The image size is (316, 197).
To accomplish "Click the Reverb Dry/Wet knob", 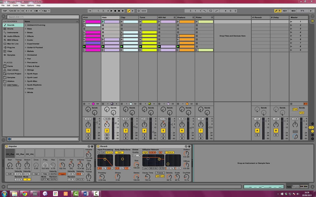I will pyautogui.click(x=187, y=176).
